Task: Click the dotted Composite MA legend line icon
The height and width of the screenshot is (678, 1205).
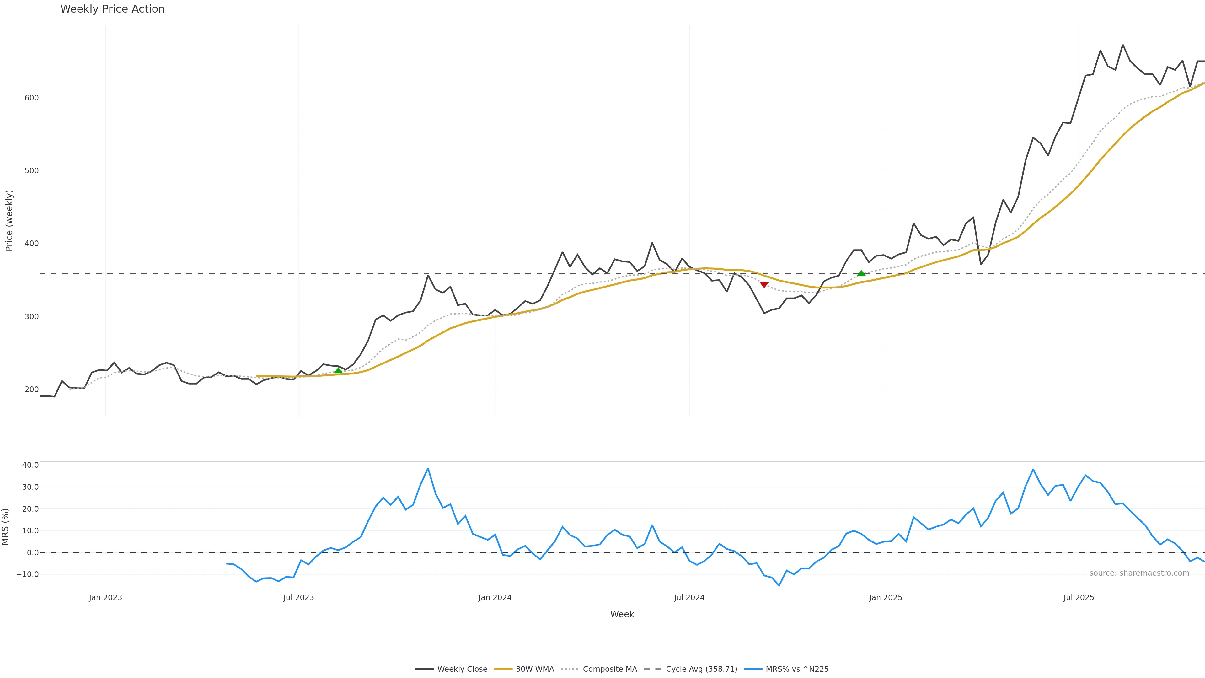Action: click(x=570, y=669)
